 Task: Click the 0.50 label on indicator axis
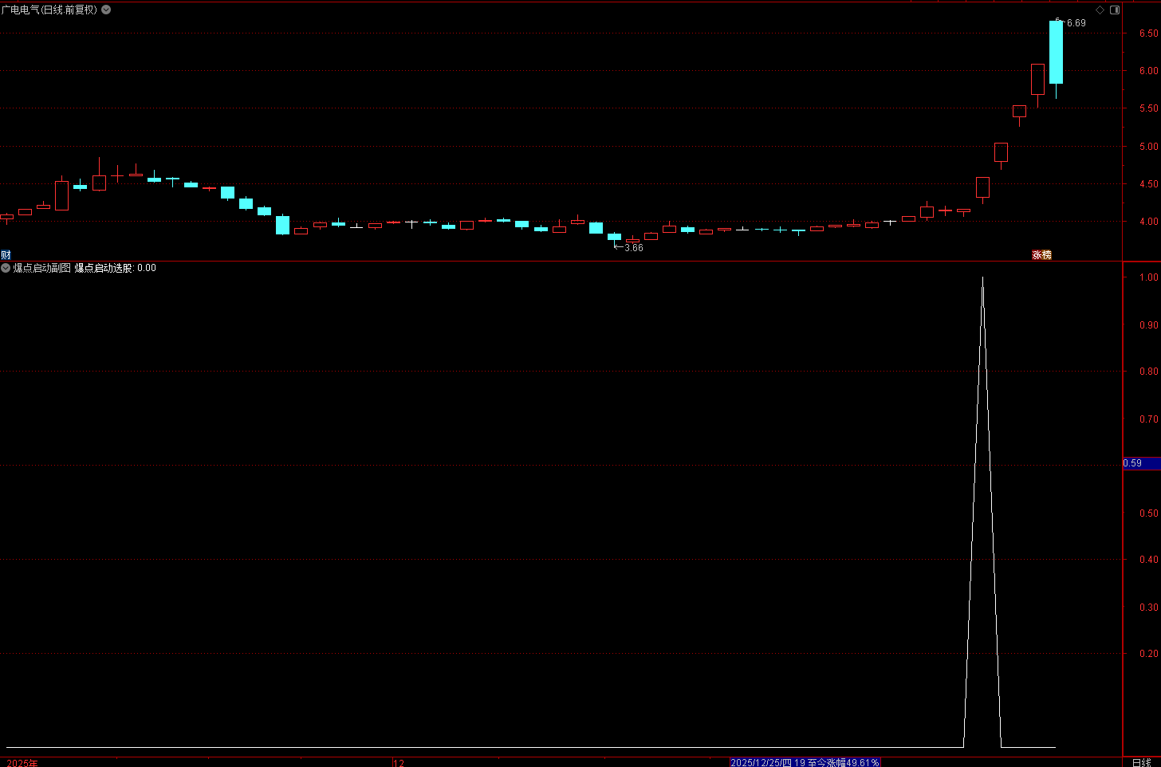tap(1148, 513)
